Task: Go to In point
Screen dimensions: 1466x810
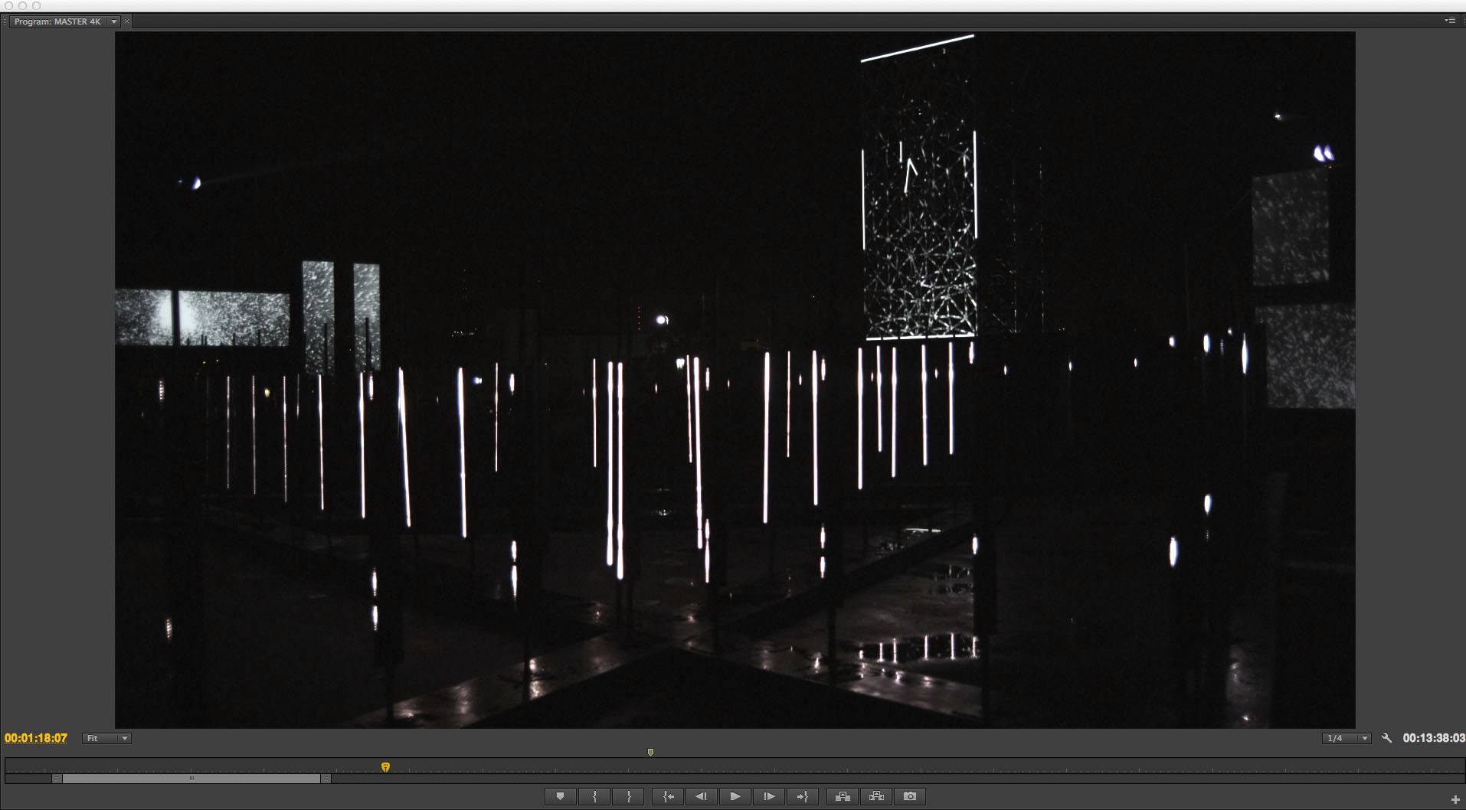Action: tap(668, 796)
